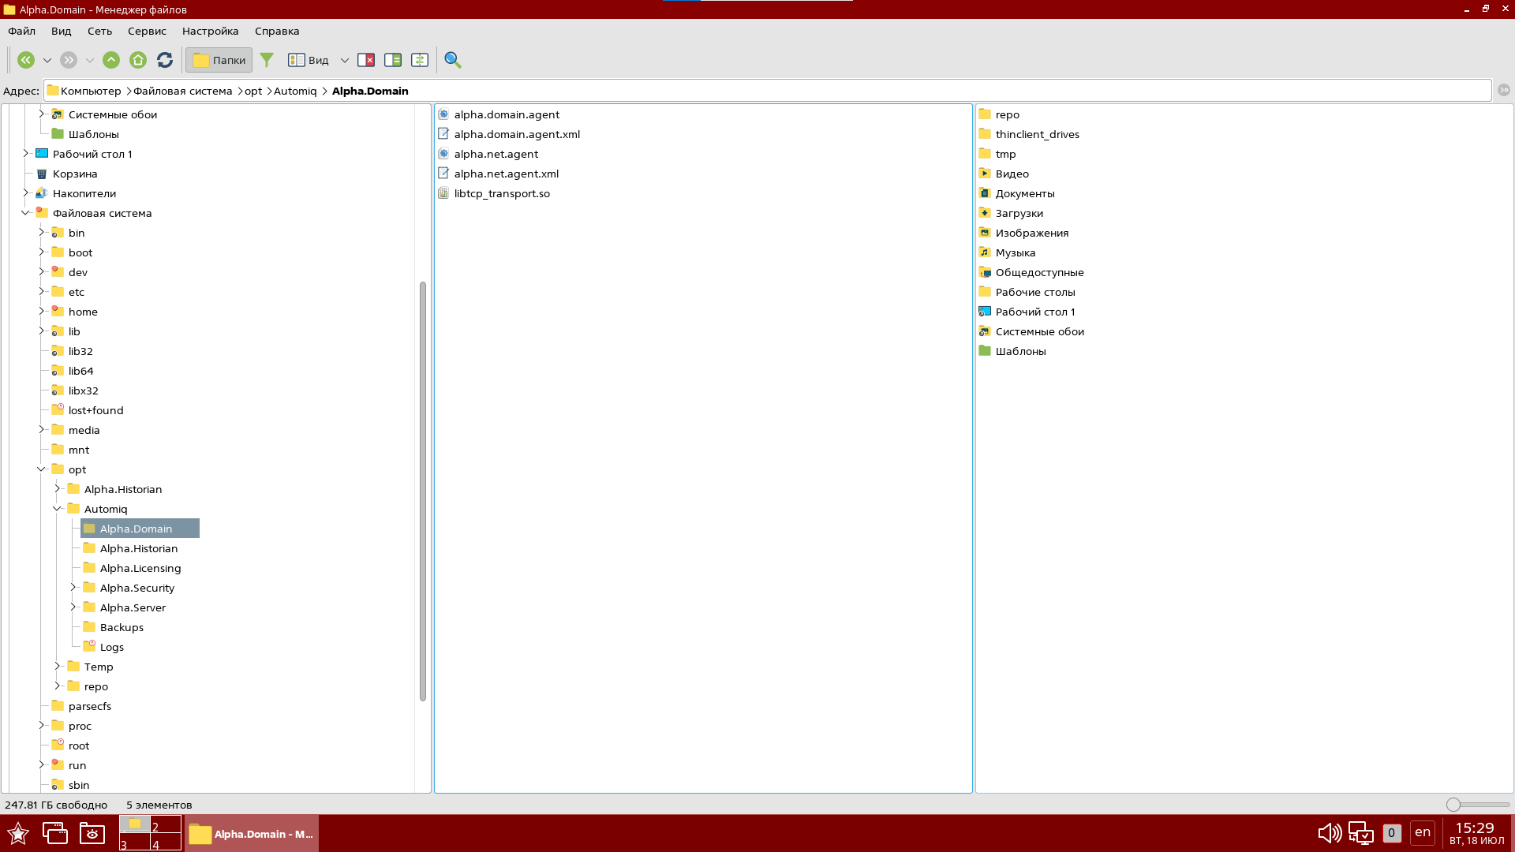Screen dimensions: 1515x852
Task: Go up one folder level
Action: coord(111,60)
